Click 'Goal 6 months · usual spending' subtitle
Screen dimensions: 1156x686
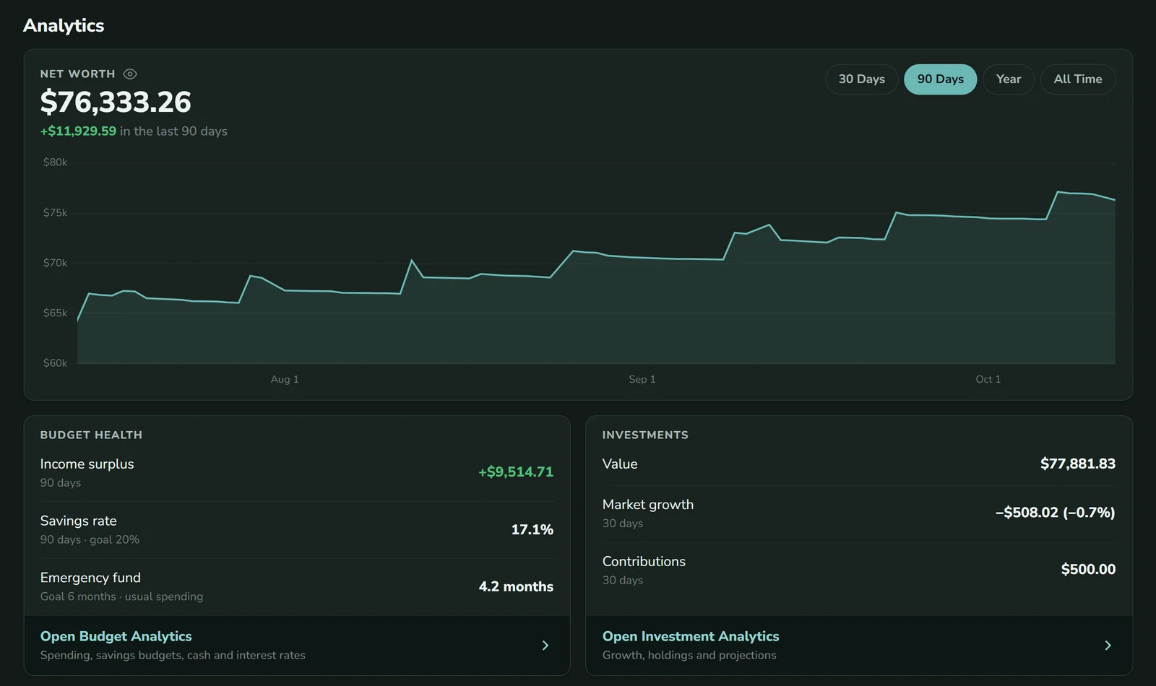pyautogui.click(x=121, y=596)
